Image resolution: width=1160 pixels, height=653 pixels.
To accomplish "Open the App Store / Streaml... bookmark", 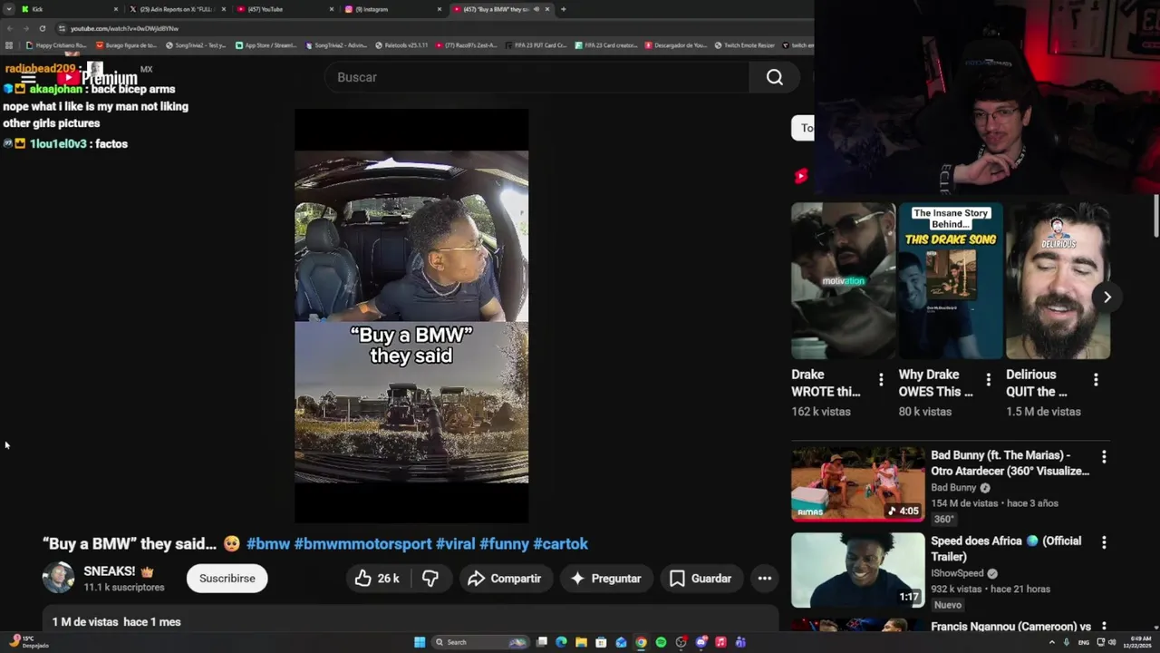I will tap(266, 45).
